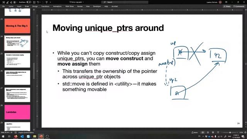Click the Notes button in status bar
This screenshot has width=247, height=139.
[195, 132]
